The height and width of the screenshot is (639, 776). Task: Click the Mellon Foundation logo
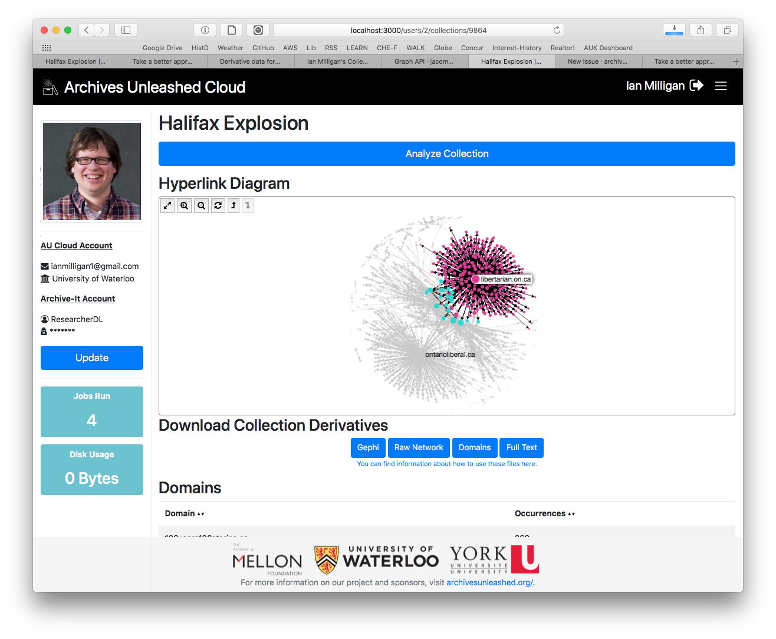(267, 560)
